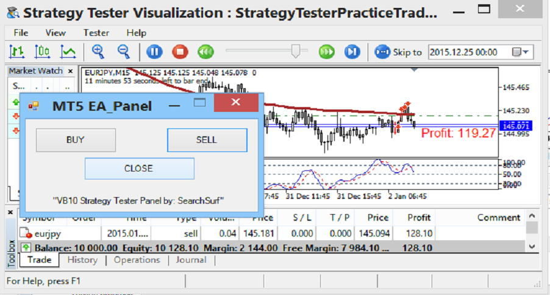Click BUY in MT5 EA_Panel
The height and width of the screenshot is (295, 550).
tap(76, 140)
